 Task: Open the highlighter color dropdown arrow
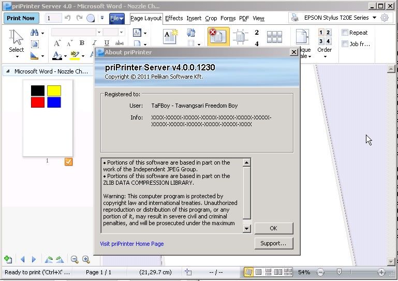[x=83, y=56]
